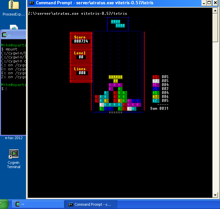Click the Cygwin window title icon
Viewport: 220px width, 209px height.
(x=4, y=35)
